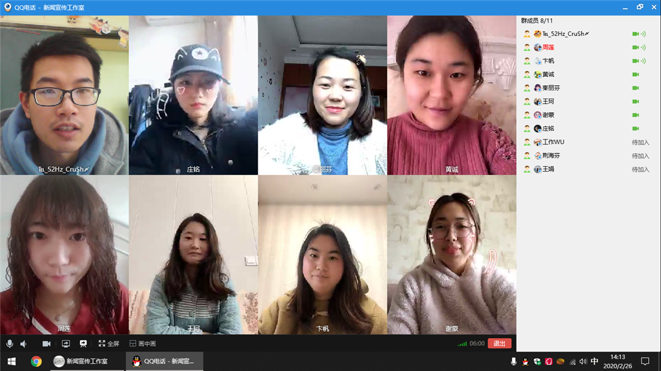Start screen sharing with monitor icon

pyautogui.click(x=66, y=344)
